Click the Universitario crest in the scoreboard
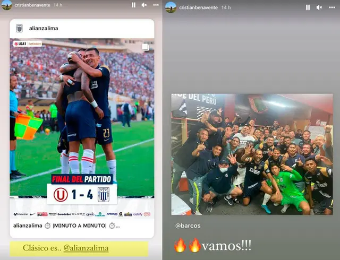Image resolution: width=340 pixels, height=260 pixels. pyautogui.click(x=61, y=194)
